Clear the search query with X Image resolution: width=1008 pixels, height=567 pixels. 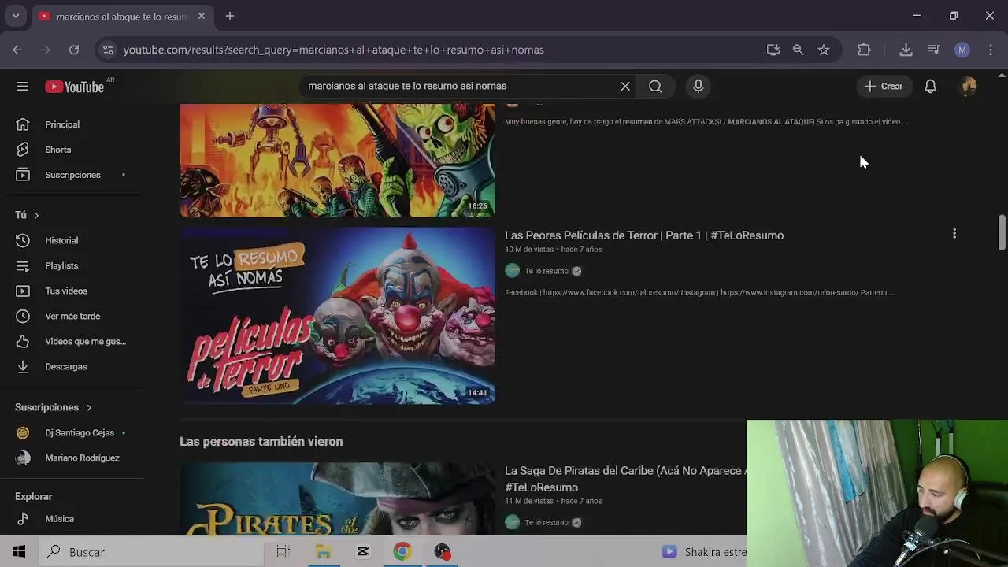[x=625, y=87]
